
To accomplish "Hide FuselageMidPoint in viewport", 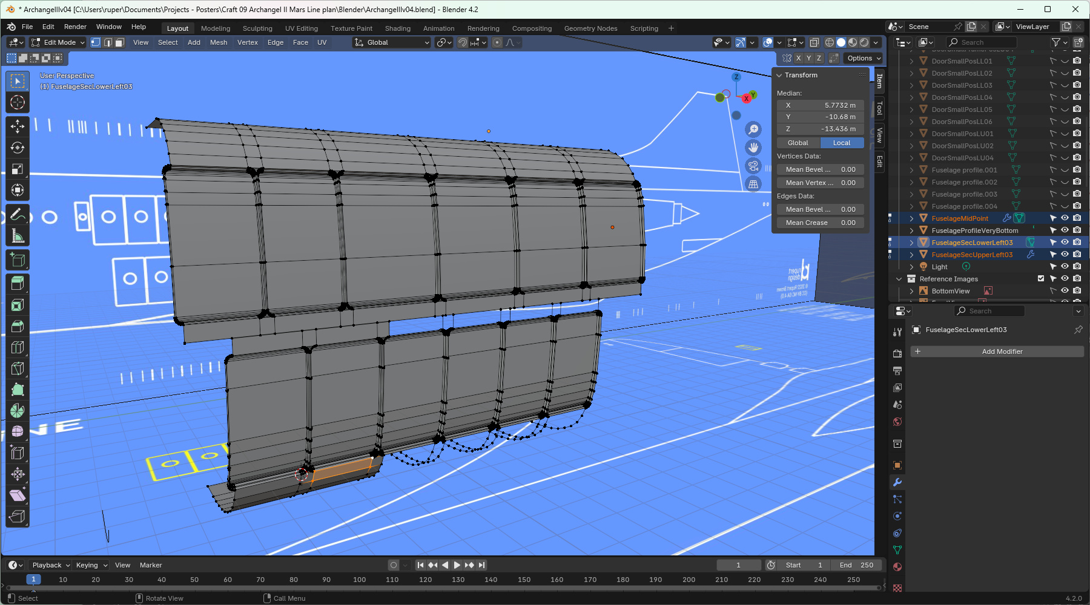I will [x=1065, y=218].
